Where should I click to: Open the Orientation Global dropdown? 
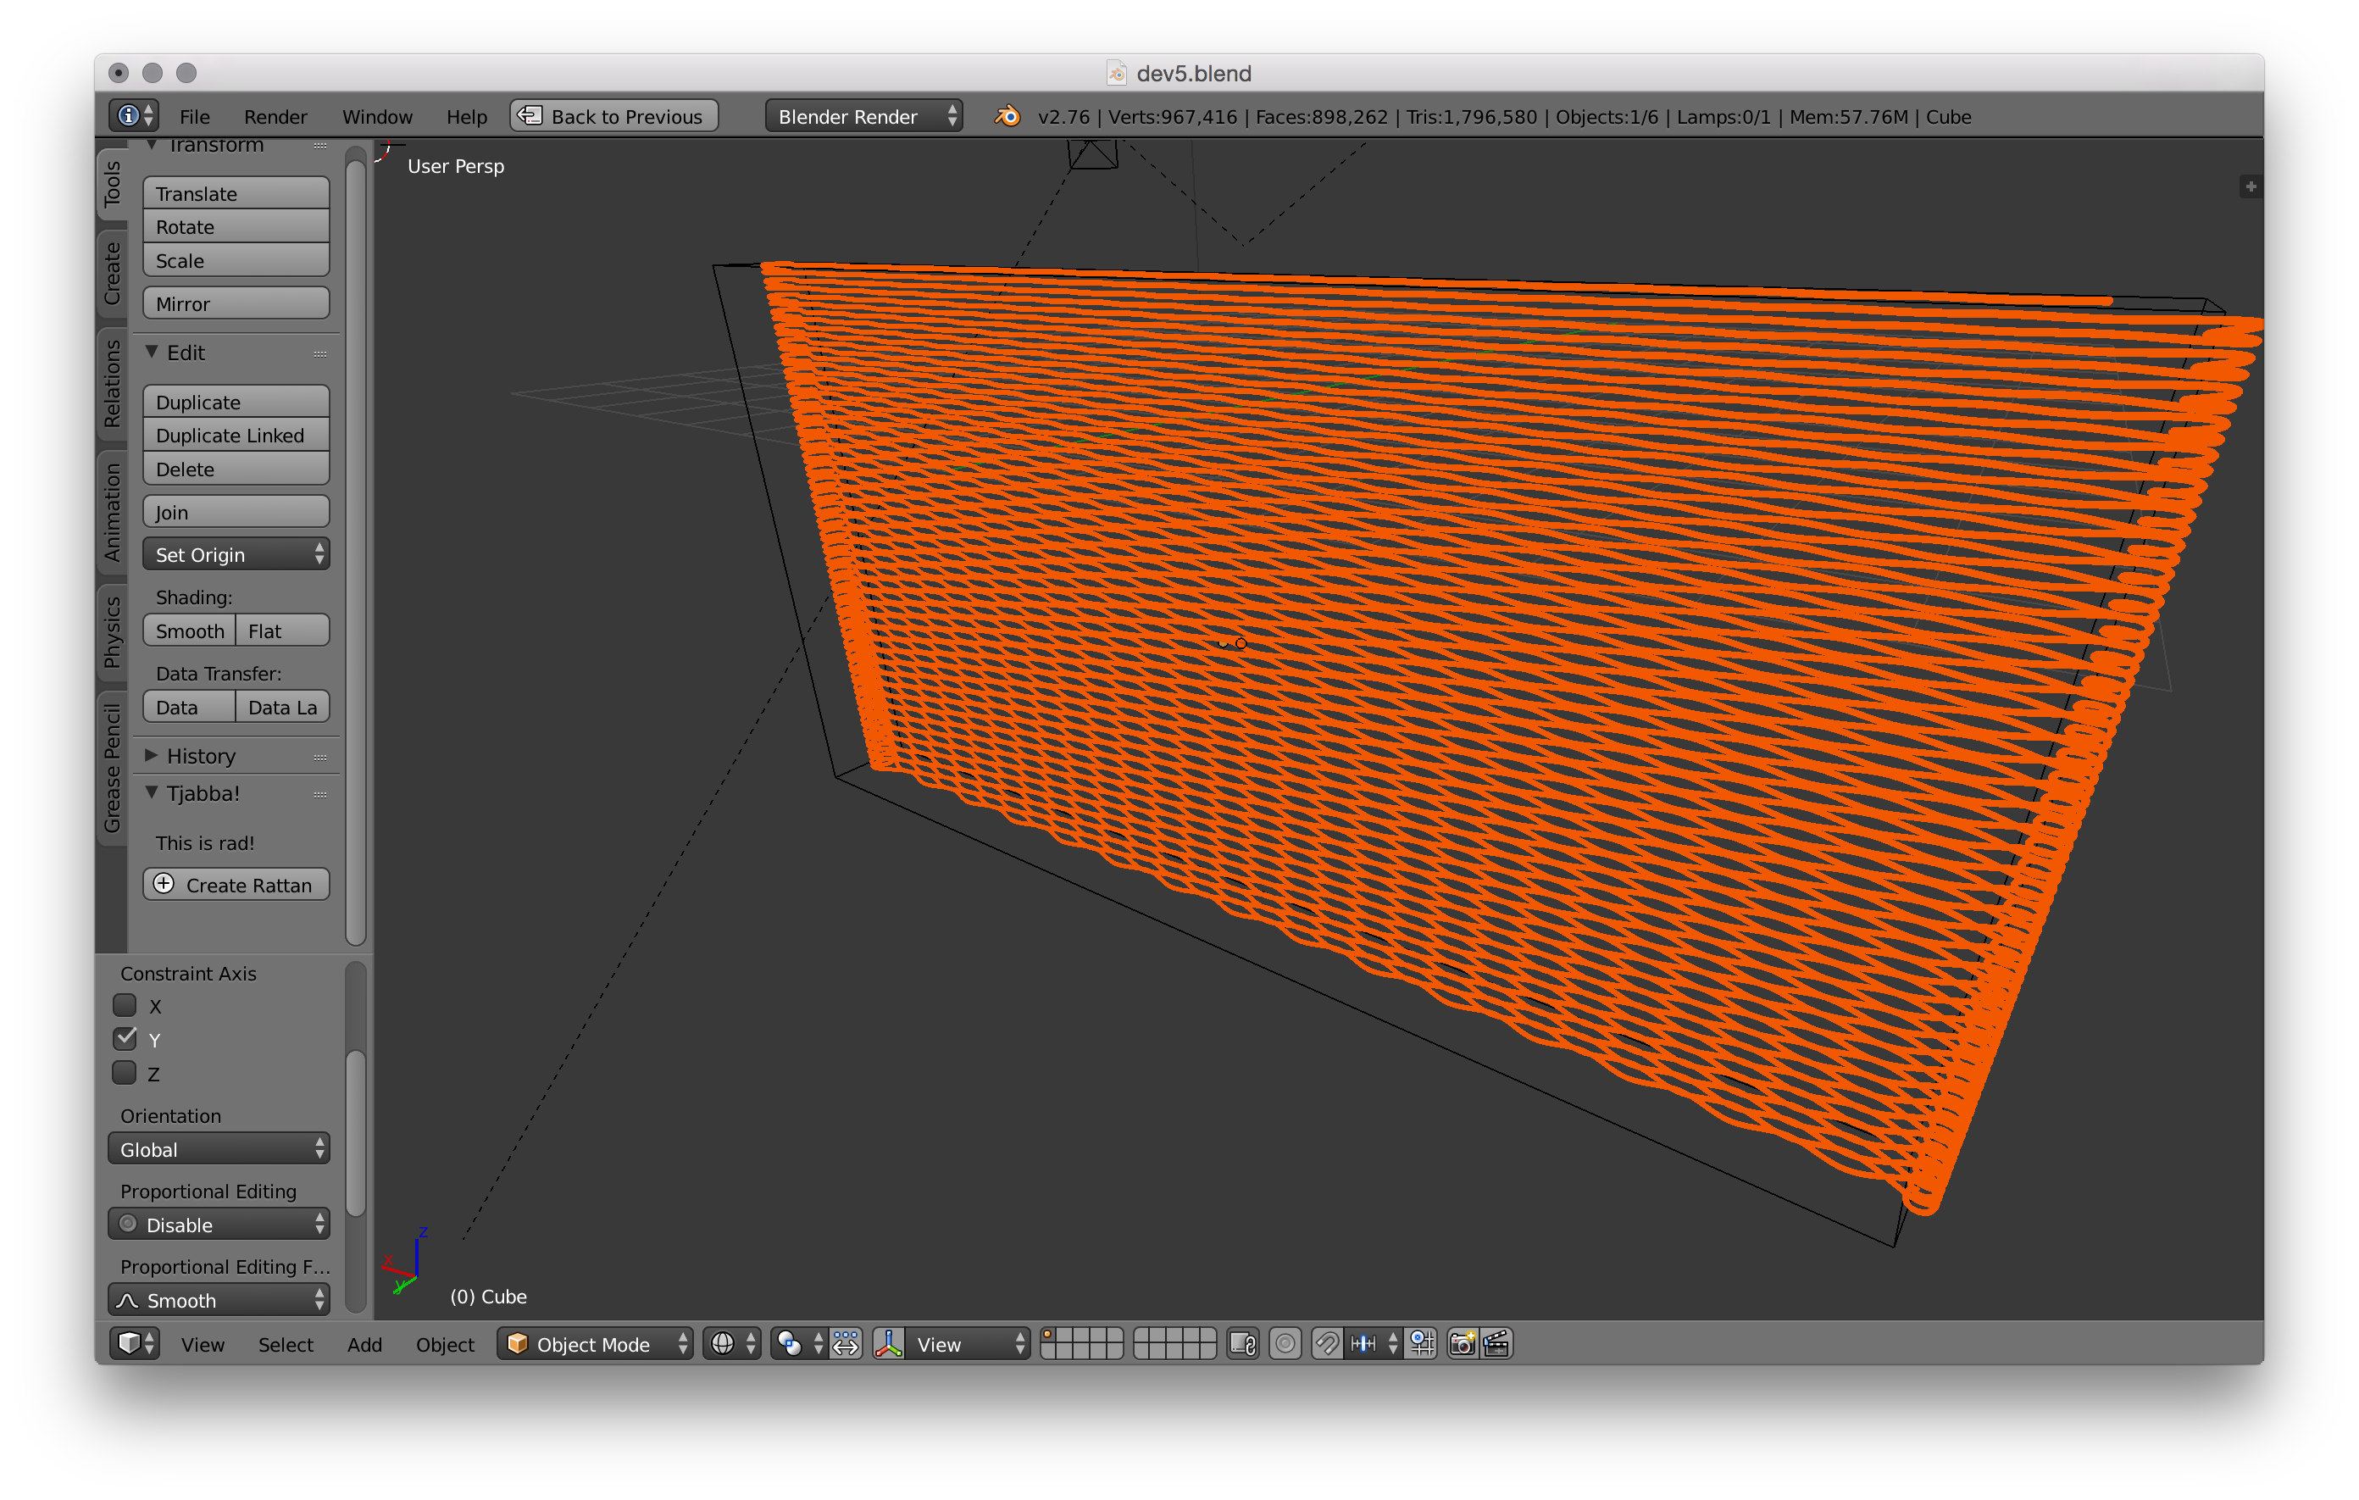[219, 1148]
